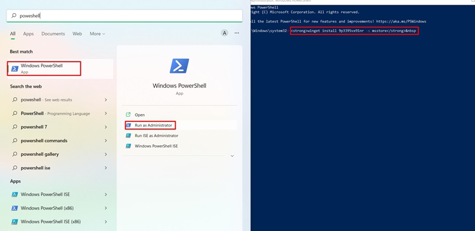The image size is (475, 231).
Task: Click the Run as Administrator shield icon
Action: pos(128,125)
